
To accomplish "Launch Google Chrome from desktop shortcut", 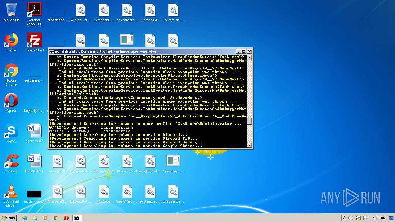I will tap(11, 75).
